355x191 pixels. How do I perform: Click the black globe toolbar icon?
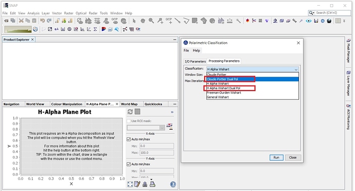[329, 21]
